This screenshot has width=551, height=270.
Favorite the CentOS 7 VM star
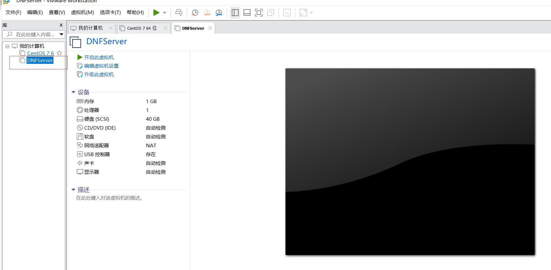coord(59,53)
